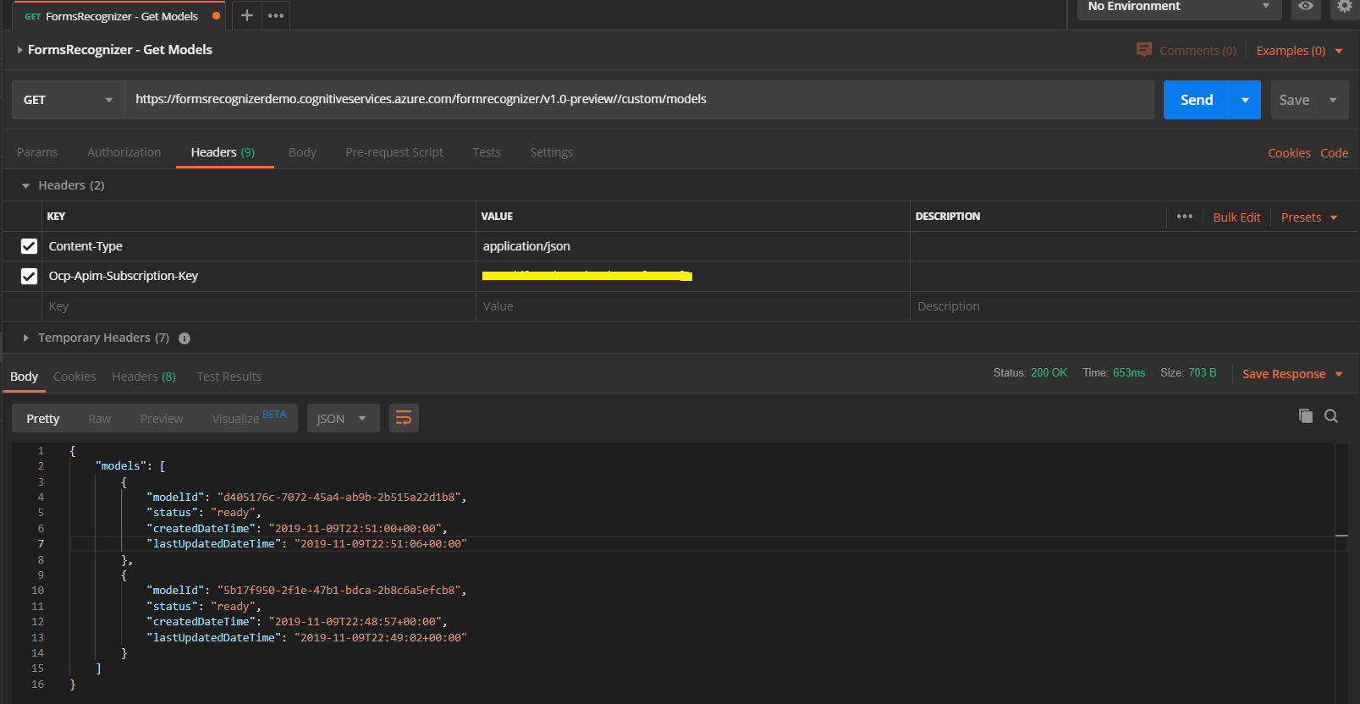Open Save Response dropdown
This screenshot has width=1360, height=704.
pyautogui.click(x=1292, y=374)
